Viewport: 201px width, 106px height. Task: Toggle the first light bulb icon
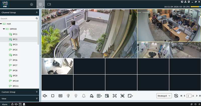click(x=68, y=96)
